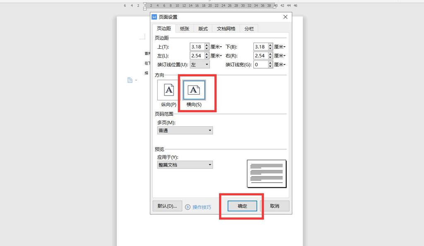Click the 取消 button
The image size is (424, 246).
tap(275, 206)
